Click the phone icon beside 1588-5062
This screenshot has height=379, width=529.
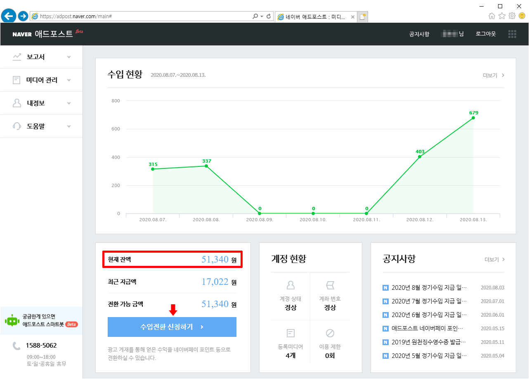[x=17, y=346]
